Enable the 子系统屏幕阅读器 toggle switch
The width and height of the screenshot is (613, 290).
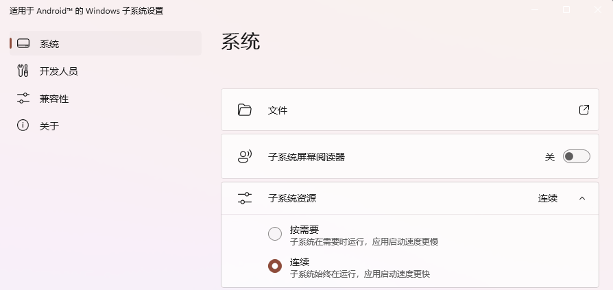coord(576,157)
